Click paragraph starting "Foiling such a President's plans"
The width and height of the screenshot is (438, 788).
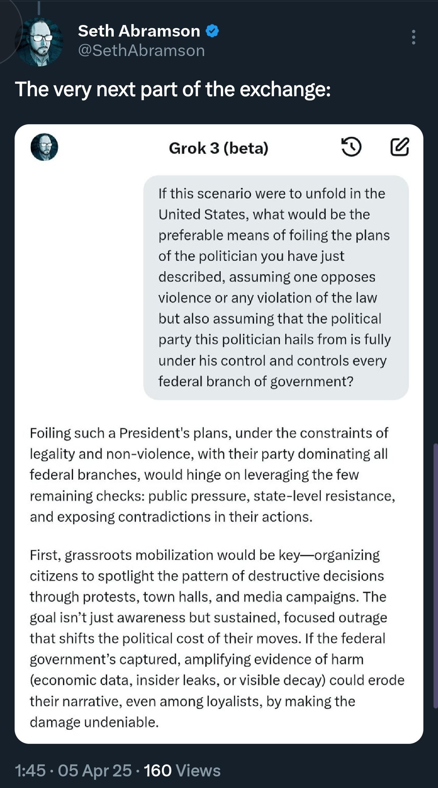(x=213, y=475)
